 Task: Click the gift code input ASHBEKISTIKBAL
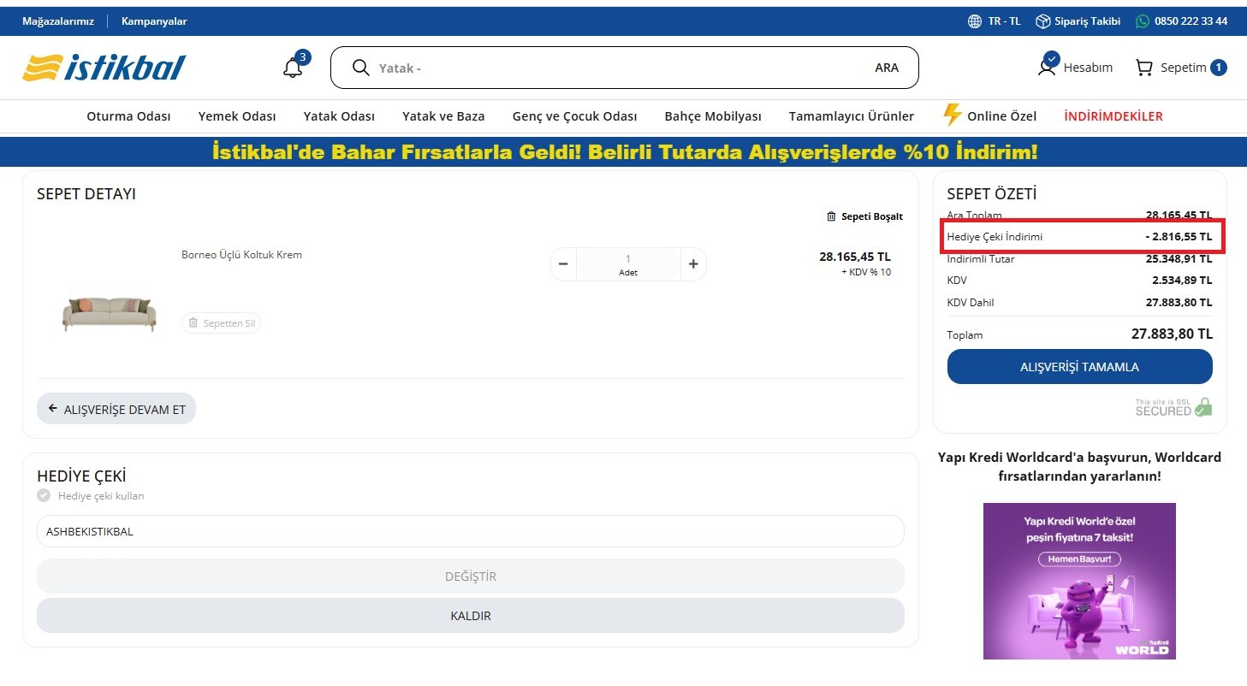(471, 531)
